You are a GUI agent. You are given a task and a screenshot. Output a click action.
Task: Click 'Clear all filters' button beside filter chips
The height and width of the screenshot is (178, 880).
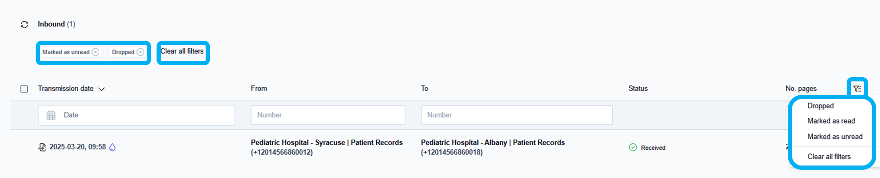pos(182,51)
